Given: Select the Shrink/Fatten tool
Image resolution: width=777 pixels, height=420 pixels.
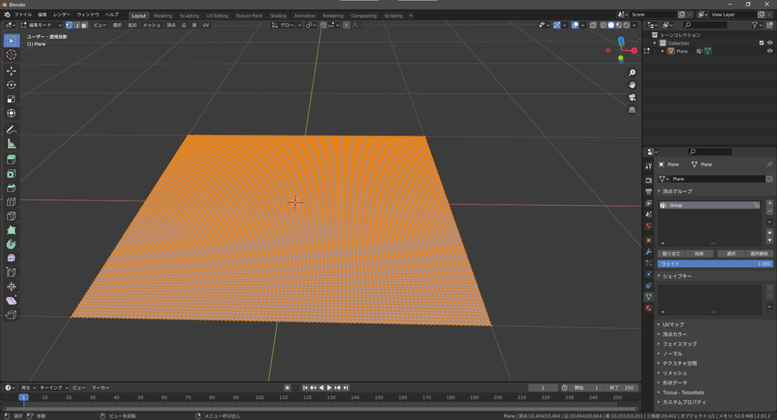Looking at the screenshot, I should (12, 287).
